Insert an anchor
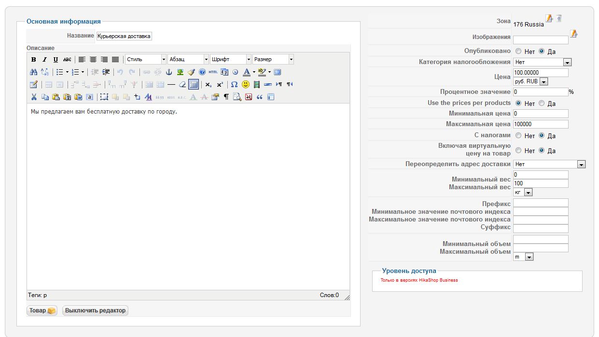This screenshot has width=599, height=337. (169, 72)
